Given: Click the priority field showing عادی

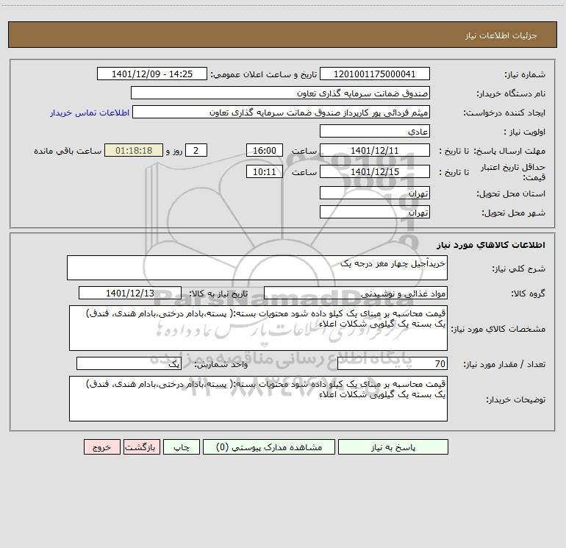Looking at the screenshot, I should tap(375, 131).
